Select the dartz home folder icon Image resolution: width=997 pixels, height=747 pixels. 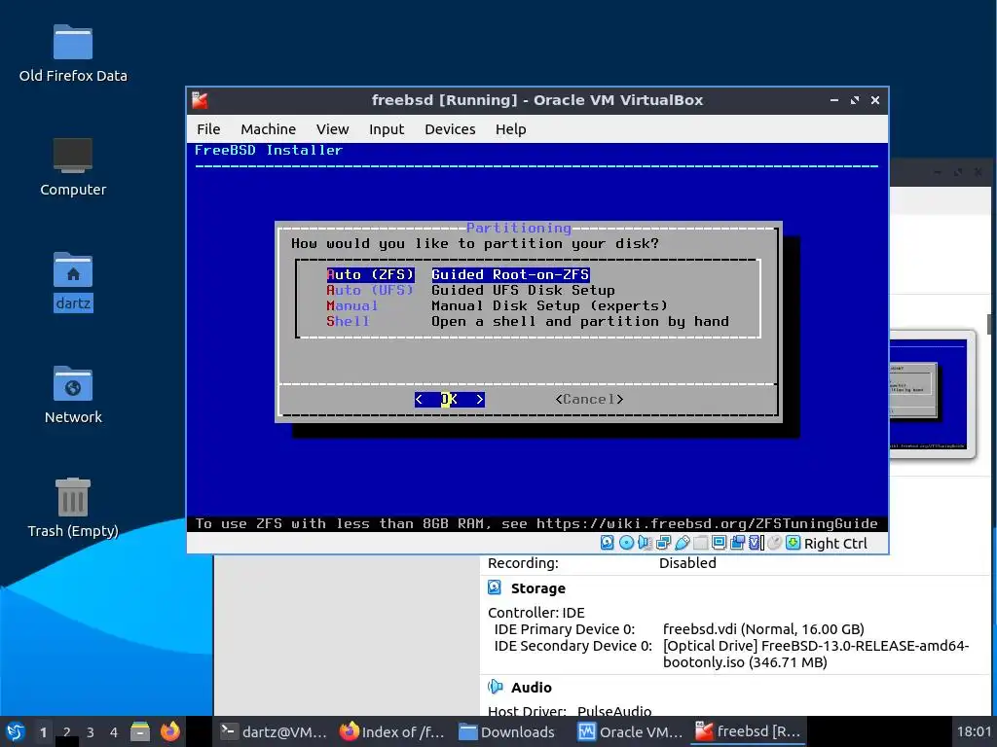pos(72,270)
